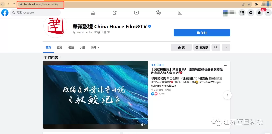Switch to the 视频 tab
The height and width of the screenshot is (134, 272).
pyautogui.click(x=71, y=47)
